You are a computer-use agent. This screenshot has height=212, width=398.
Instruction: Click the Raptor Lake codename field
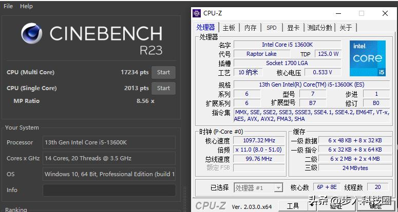point(261,54)
